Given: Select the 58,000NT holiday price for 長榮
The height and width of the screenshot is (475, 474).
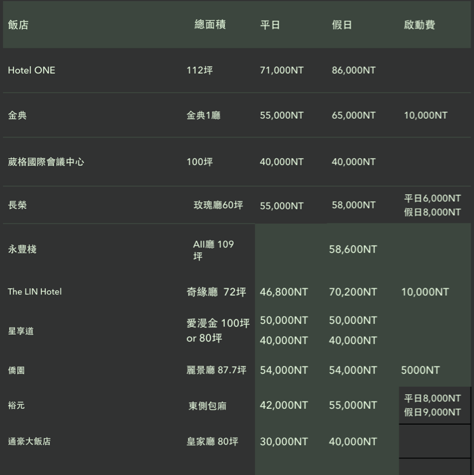Looking at the screenshot, I should pyautogui.click(x=353, y=205).
